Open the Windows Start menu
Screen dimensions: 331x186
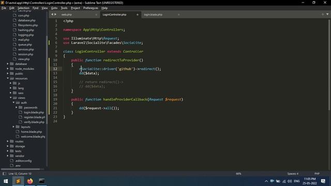[x=6, y=181]
